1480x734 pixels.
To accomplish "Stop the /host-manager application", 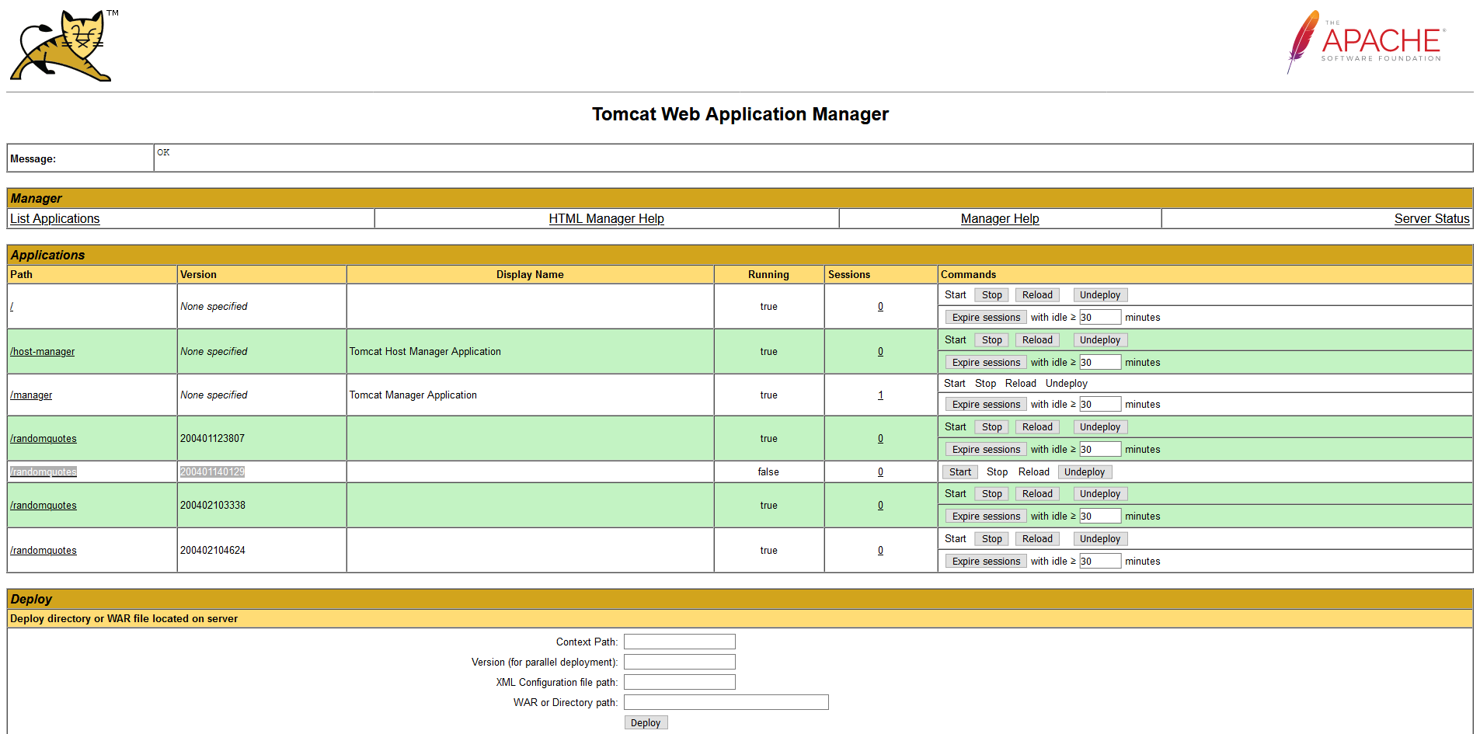I will point(991,340).
